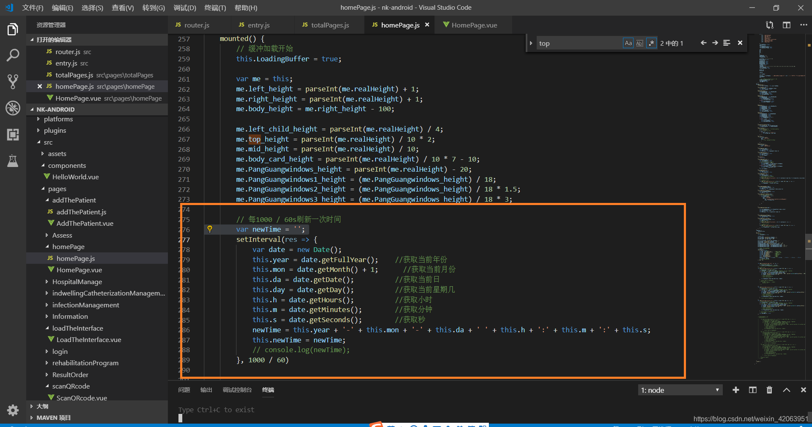
Task: Close the terminal panel
Action: pyautogui.click(x=803, y=390)
